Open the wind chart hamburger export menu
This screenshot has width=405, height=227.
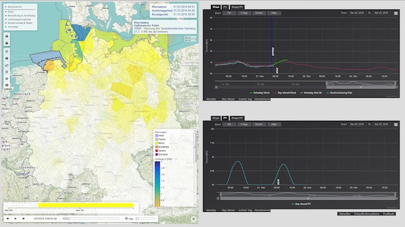(x=396, y=13)
